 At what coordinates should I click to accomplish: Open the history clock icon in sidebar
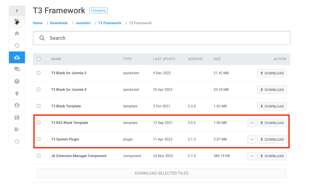[x=17, y=45]
